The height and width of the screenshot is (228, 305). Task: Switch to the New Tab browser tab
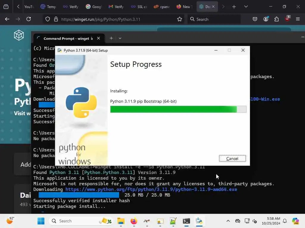click(184, 7)
